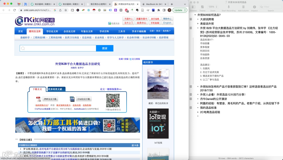The height and width of the screenshot is (160, 283).
Task: Open the Filter search options magnifier
Action: 262,7
